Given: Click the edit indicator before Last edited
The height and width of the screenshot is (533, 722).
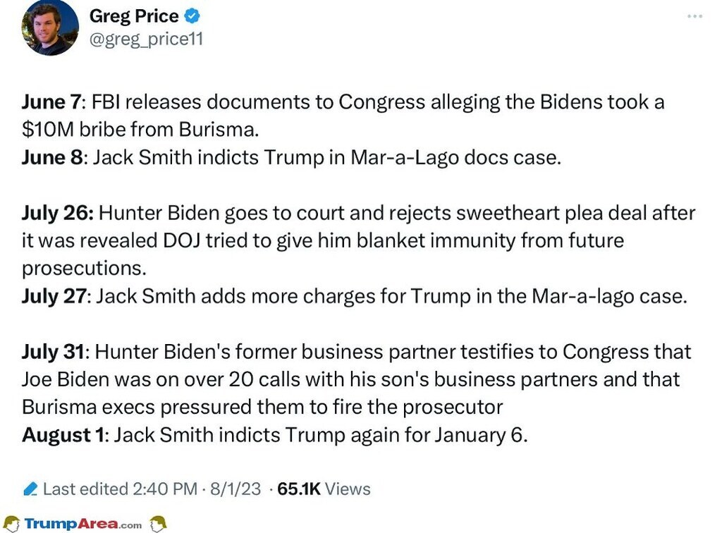Looking at the screenshot, I should click(x=30, y=487).
